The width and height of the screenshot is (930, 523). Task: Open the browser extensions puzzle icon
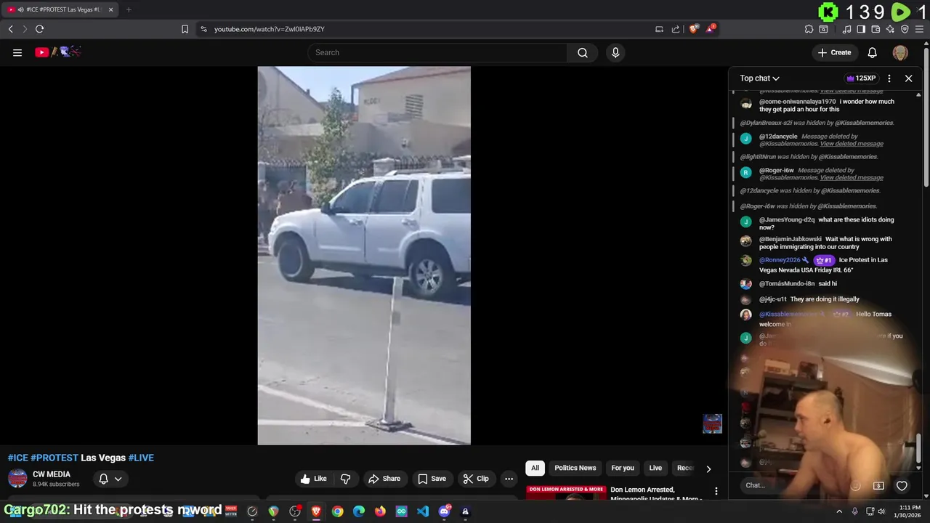coord(809,29)
